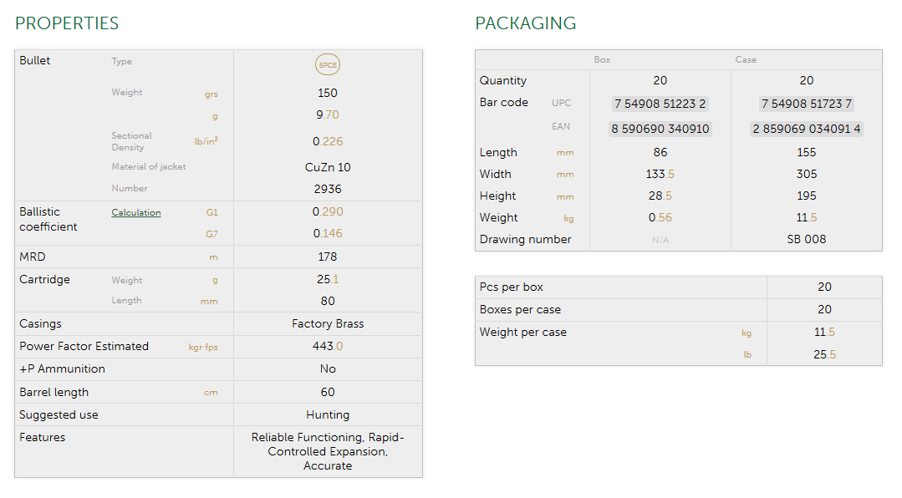Click the case EAN code value
The height and width of the screenshot is (498, 902).
[806, 129]
